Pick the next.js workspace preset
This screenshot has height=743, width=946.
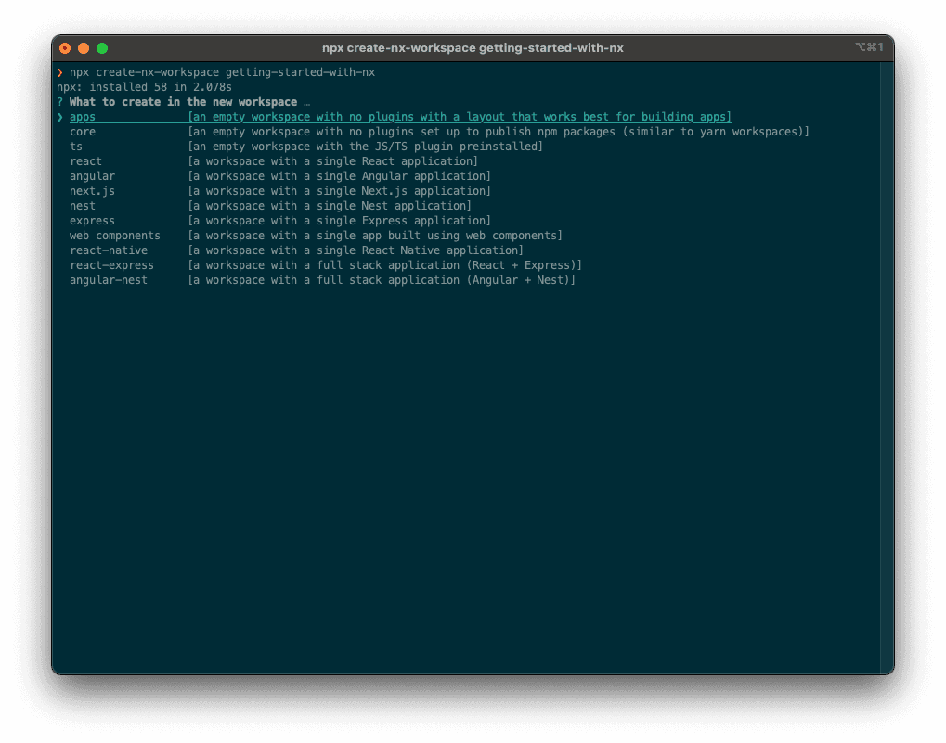(x=92, y=191)
